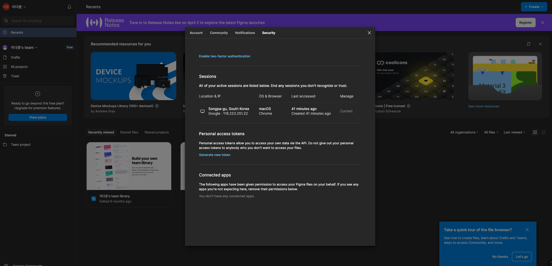This screenshot has width=552, height=266.
Task: Switch to grid view for files
Action: (535, 132)
